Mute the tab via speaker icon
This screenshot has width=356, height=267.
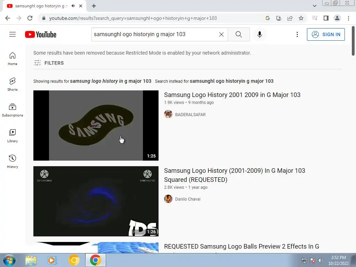click(73, 6)
